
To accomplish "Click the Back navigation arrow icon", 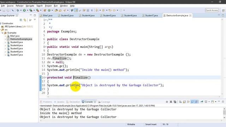I will point(114,10).
